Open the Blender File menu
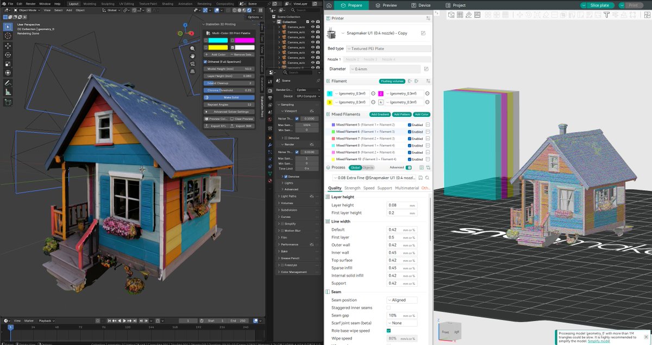The image size is (652, 345). tap(10, 3)
